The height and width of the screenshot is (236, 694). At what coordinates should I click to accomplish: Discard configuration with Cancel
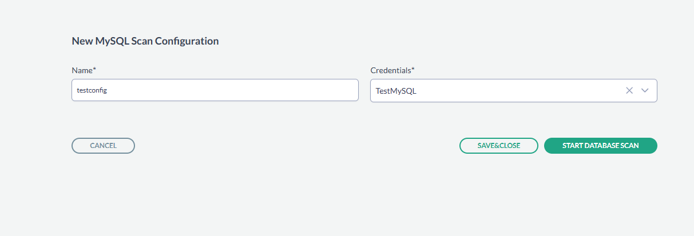click(x=103, y=146)
